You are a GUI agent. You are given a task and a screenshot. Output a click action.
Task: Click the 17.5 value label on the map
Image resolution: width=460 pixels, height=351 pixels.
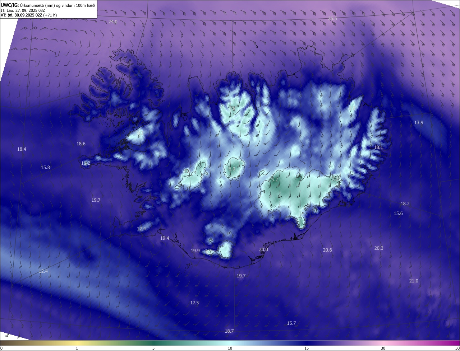pos(194,303)
